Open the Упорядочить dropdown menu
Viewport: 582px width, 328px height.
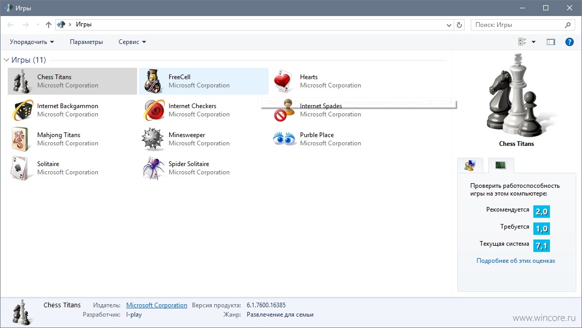[x=32, y=42]
